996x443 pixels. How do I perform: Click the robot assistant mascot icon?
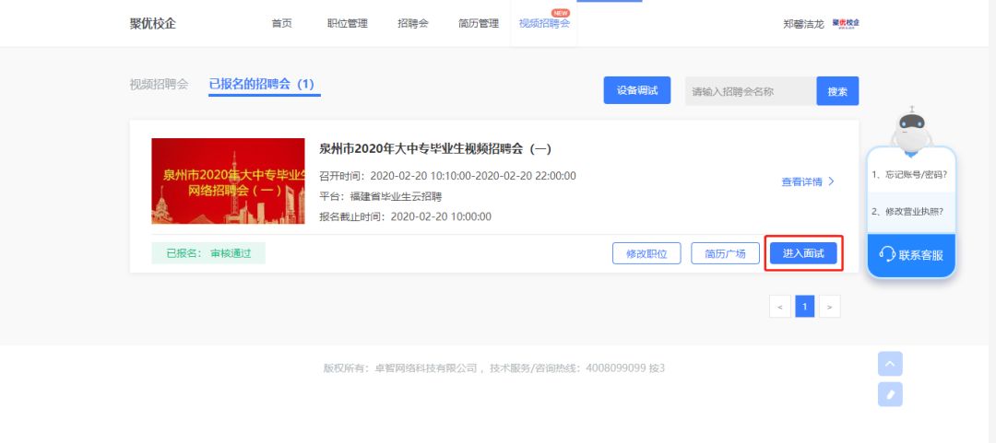[911, 129]
